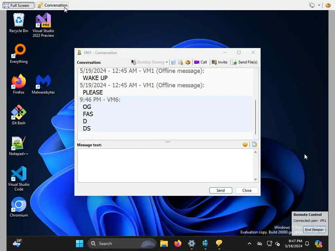Click the orange splat icon at top right
The height and width of the screenshot is (251, 335).
[x=328, y=5]
